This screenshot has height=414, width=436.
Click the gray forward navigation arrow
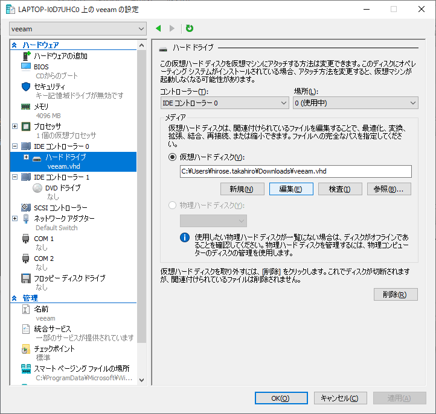tap(172, 28)
